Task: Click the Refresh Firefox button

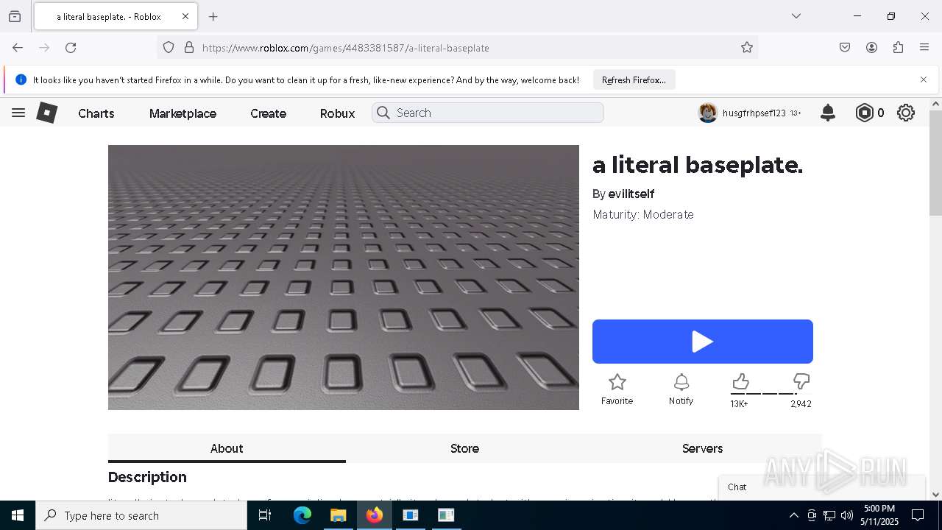Action: coord(634,79)
